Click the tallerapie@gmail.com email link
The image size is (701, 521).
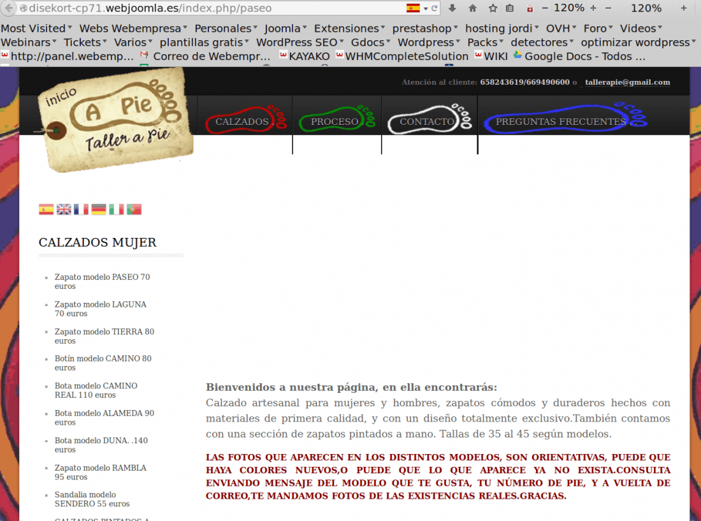tap(627, 82)
